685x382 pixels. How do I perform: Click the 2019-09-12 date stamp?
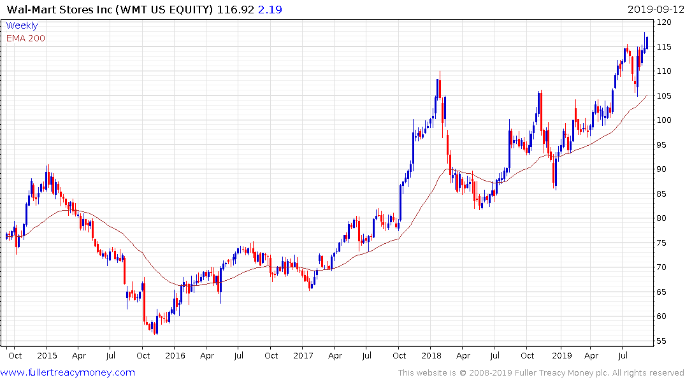pos(656,9)
